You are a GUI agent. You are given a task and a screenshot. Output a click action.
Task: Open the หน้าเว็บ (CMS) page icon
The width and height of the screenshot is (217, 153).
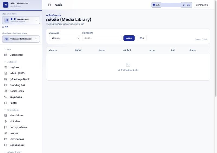pyautogui.click(x=5, y=73)
